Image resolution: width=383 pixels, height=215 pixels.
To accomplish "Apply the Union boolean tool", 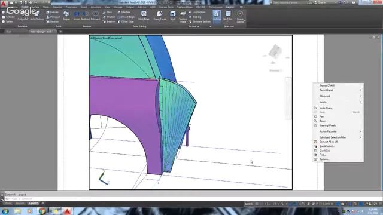I will pyautogui.click(x=77, y=16).
